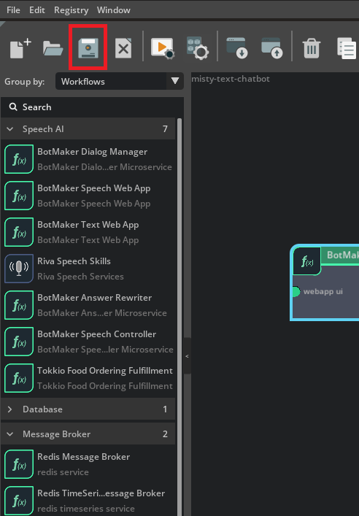359x516 pixels.
Task: Open container builder gear icon
Action: click(x=198, y=48)
